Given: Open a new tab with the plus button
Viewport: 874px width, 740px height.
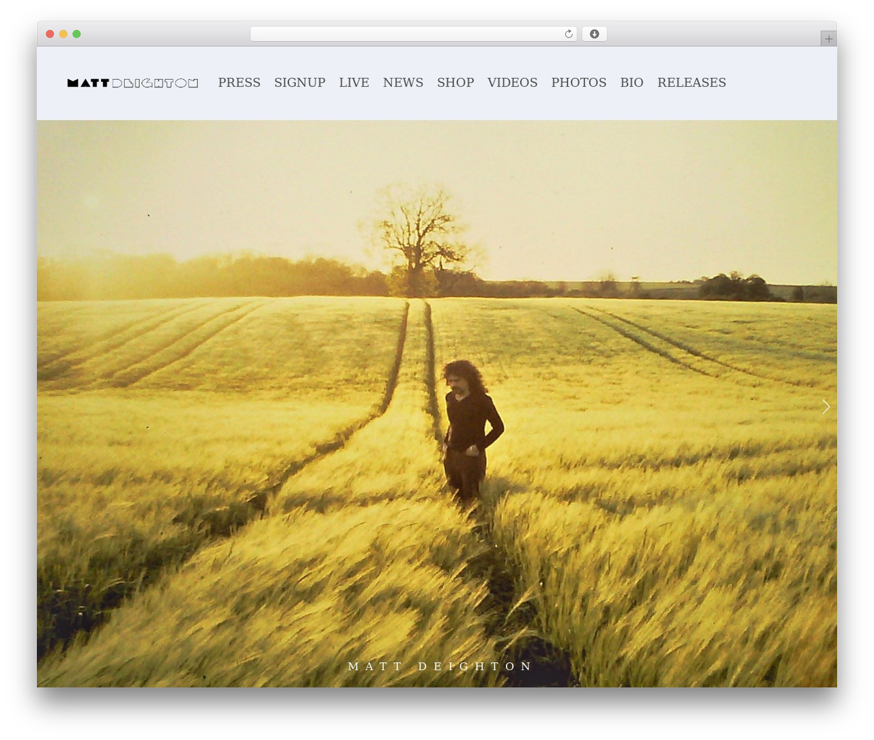Looking at the screenshot, I should (828, 39).
